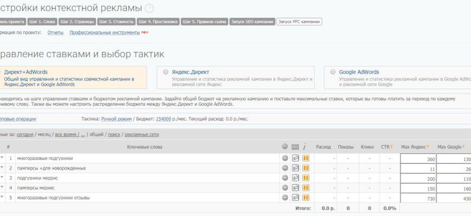Expand dropdown arrow for row 3 'подгузники меррис'

pyautogui.click(x=2, y=177)
